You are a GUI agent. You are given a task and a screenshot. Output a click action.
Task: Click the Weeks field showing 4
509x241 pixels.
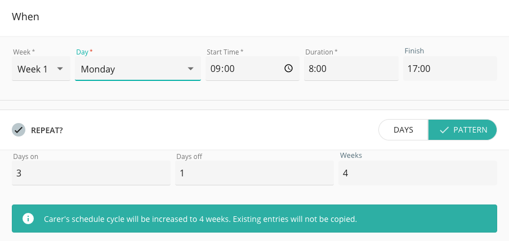pos(417,173)
